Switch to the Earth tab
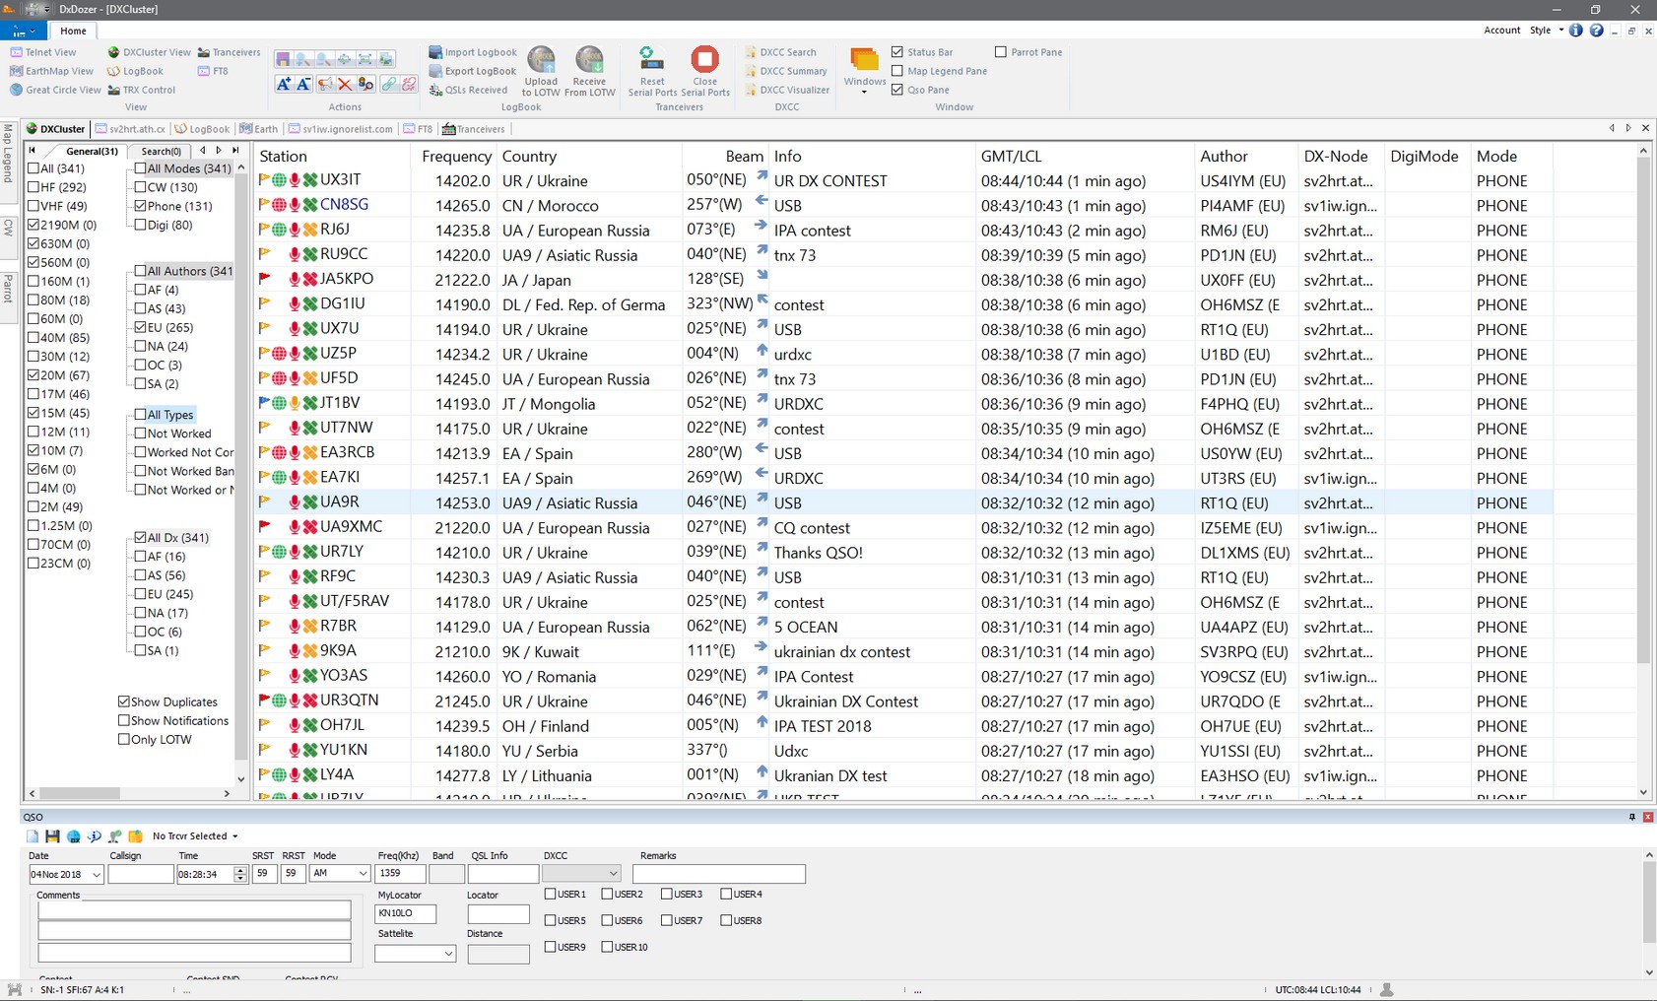The height and width of the screenshot is (1001, 1657). coord(259,129)
